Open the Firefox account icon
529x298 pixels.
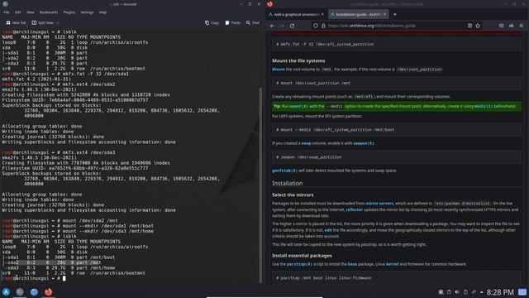coord(512,26)
